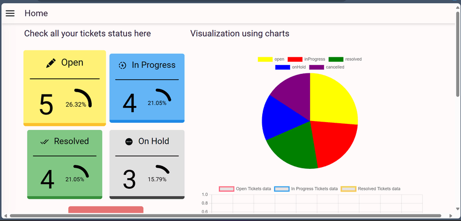The width and height of the screenshot is (461, 221).
Task: Hide Open Tickets data in line chart
Action: [x=245, y=189]
